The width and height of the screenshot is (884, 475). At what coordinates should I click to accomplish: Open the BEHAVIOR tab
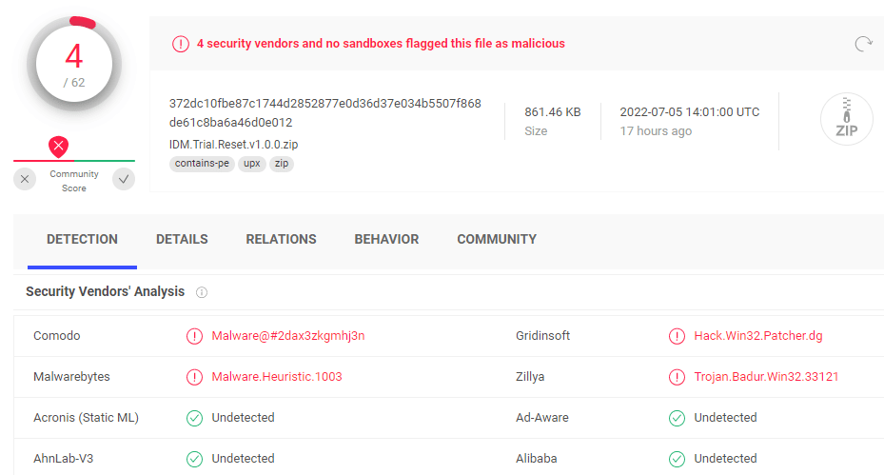[386, 239]
